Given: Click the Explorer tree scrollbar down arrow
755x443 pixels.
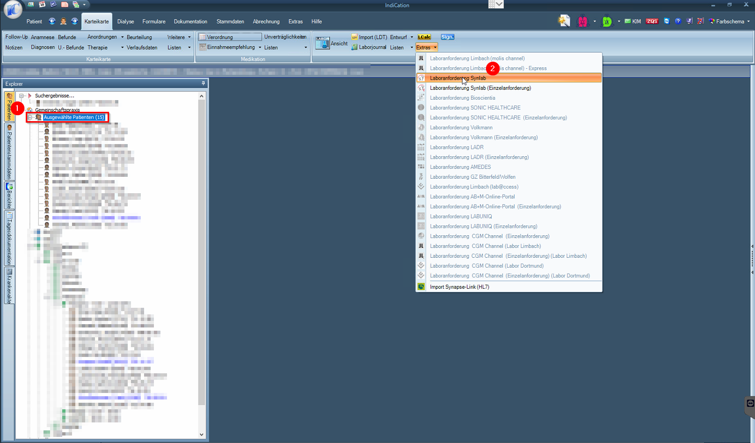Looking at the screenshot, I should coord(202,434).
